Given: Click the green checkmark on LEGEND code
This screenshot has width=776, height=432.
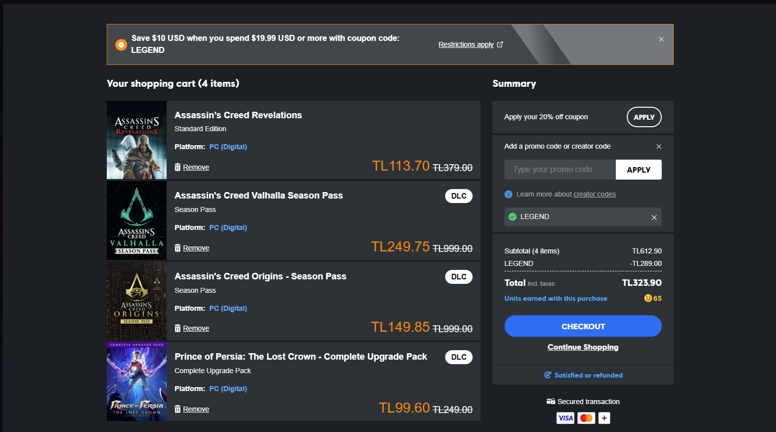Looking at the screenshot, I should [513, 216].
